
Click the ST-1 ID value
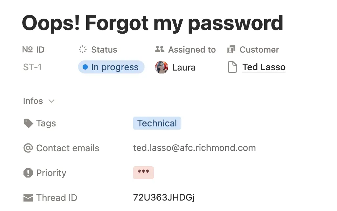32,67
